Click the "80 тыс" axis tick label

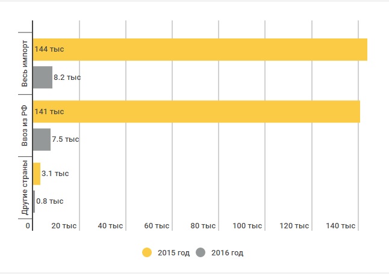tap(203, 226)
